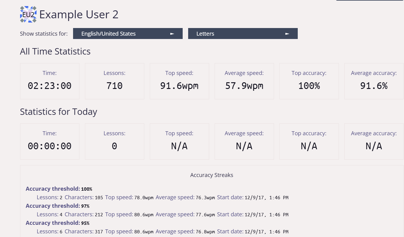Select the Example User 2 heading
Viewport: 404px width, 237px height.
(x=79, y=14)
